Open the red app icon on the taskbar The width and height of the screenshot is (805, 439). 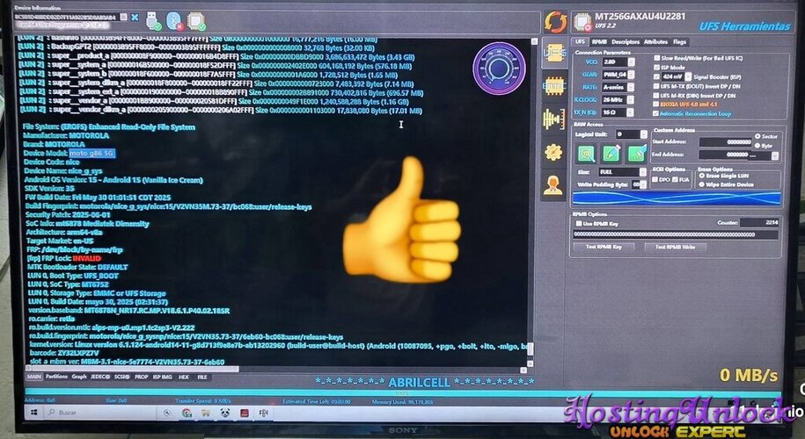tap(245, 413)
